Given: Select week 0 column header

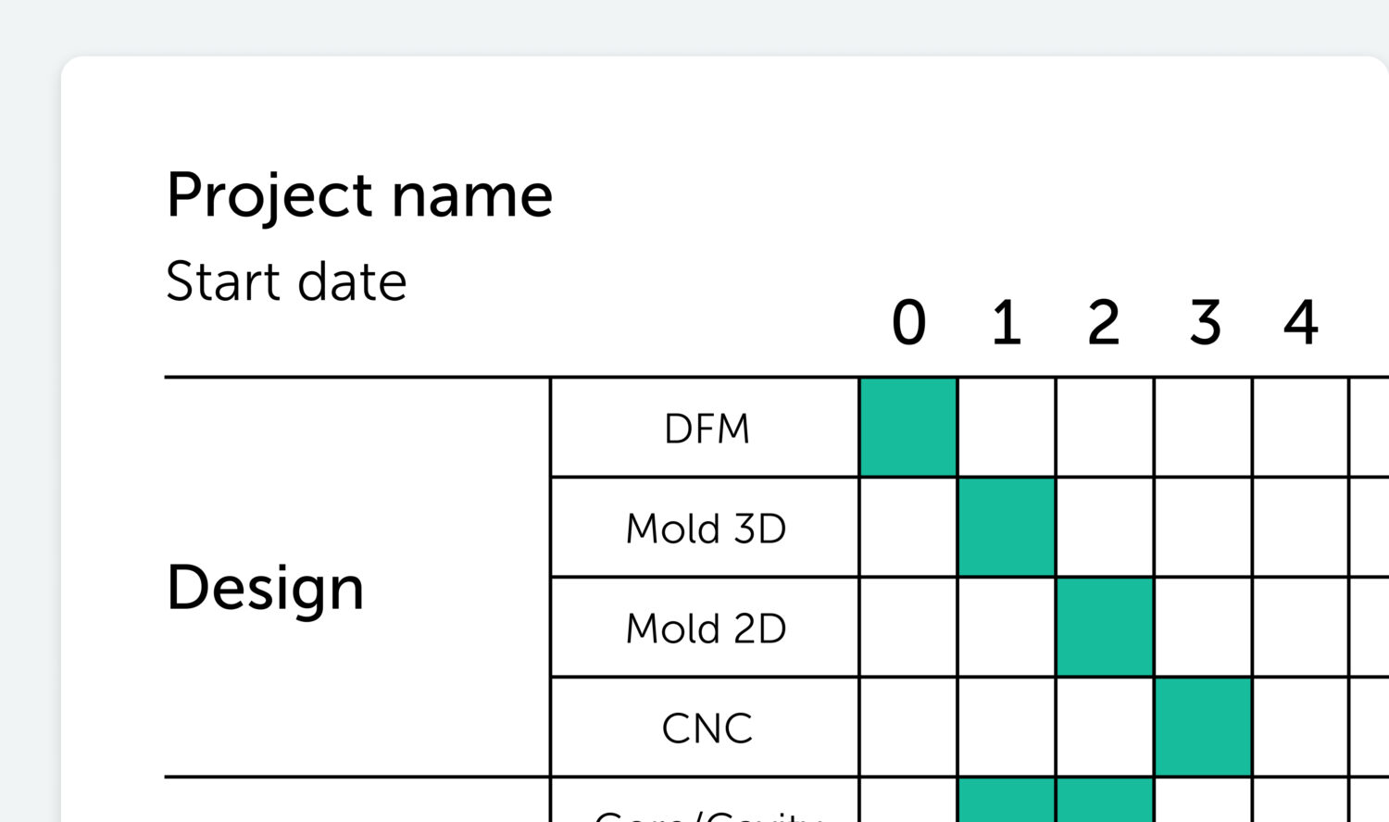Looking at the screenshot, I should 908,323.
